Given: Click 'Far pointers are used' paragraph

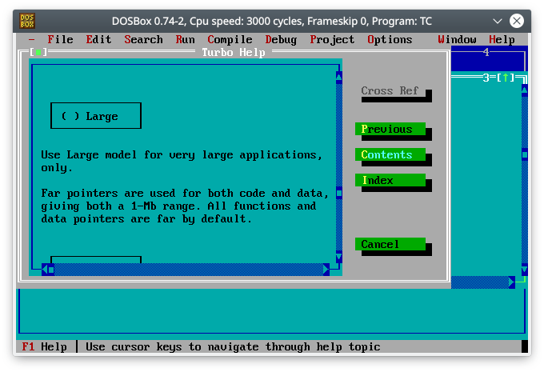Looking at the screenshot, I should (185, 206).
